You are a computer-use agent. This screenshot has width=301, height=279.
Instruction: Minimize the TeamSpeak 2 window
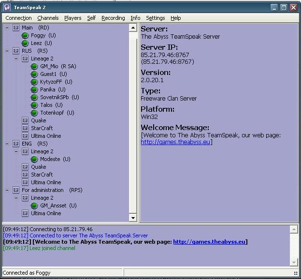coord(274,8)
